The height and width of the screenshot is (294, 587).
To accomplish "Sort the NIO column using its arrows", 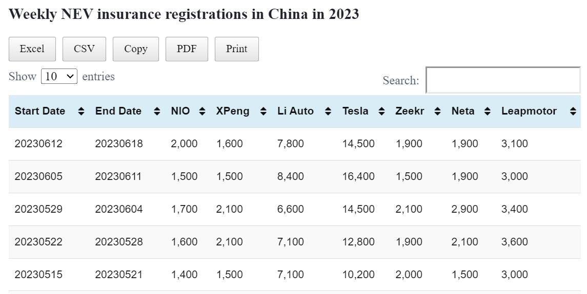I will click(202, 111).
